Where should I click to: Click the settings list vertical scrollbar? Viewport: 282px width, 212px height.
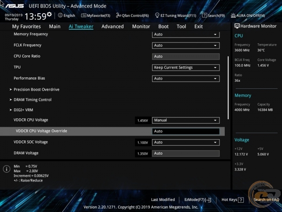click(x=228, y=87)
